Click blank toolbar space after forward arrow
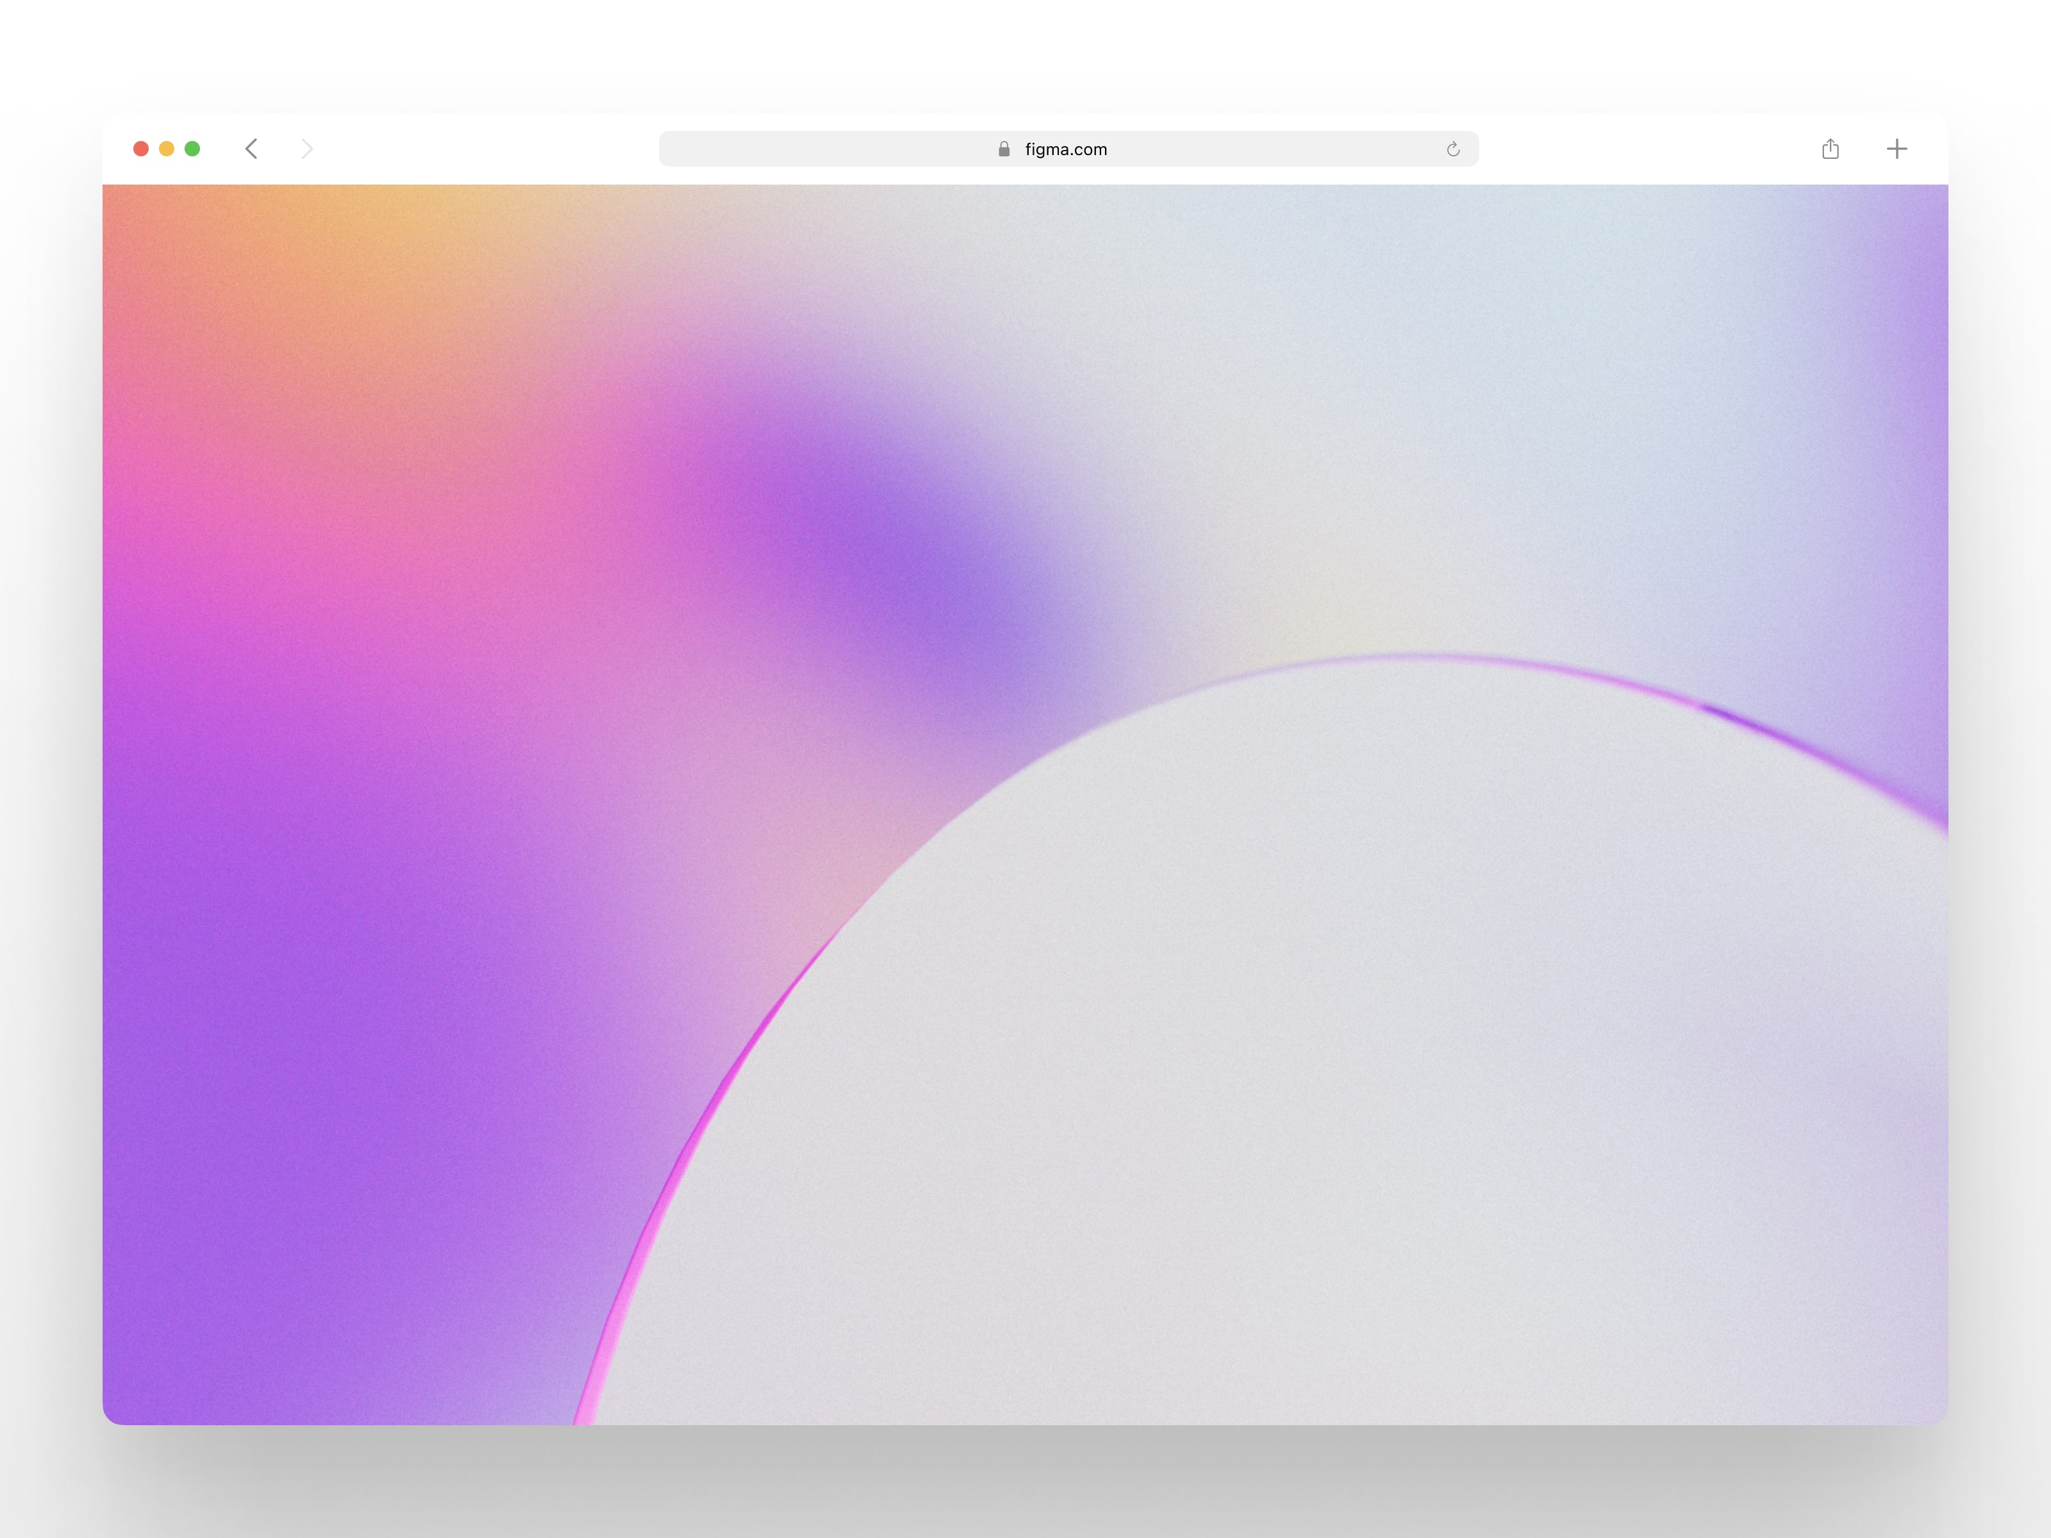Image resolution: width=2051 pixels, height=1538 pixels. pyautogui.click(x=482, y=149)
